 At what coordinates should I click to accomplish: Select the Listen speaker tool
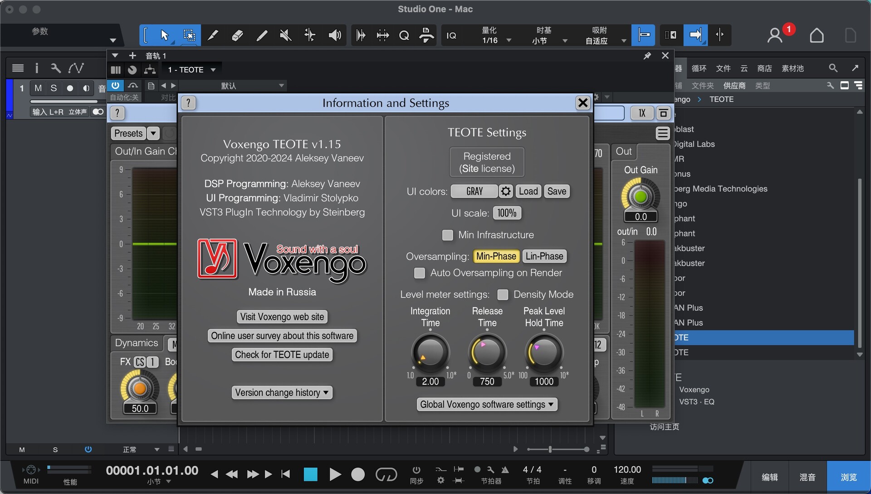coord(334,35)
